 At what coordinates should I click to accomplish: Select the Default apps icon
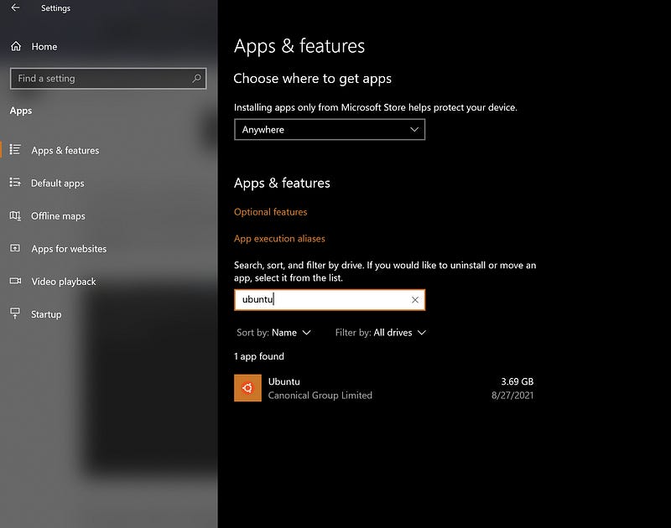click(x=15, y=183)
